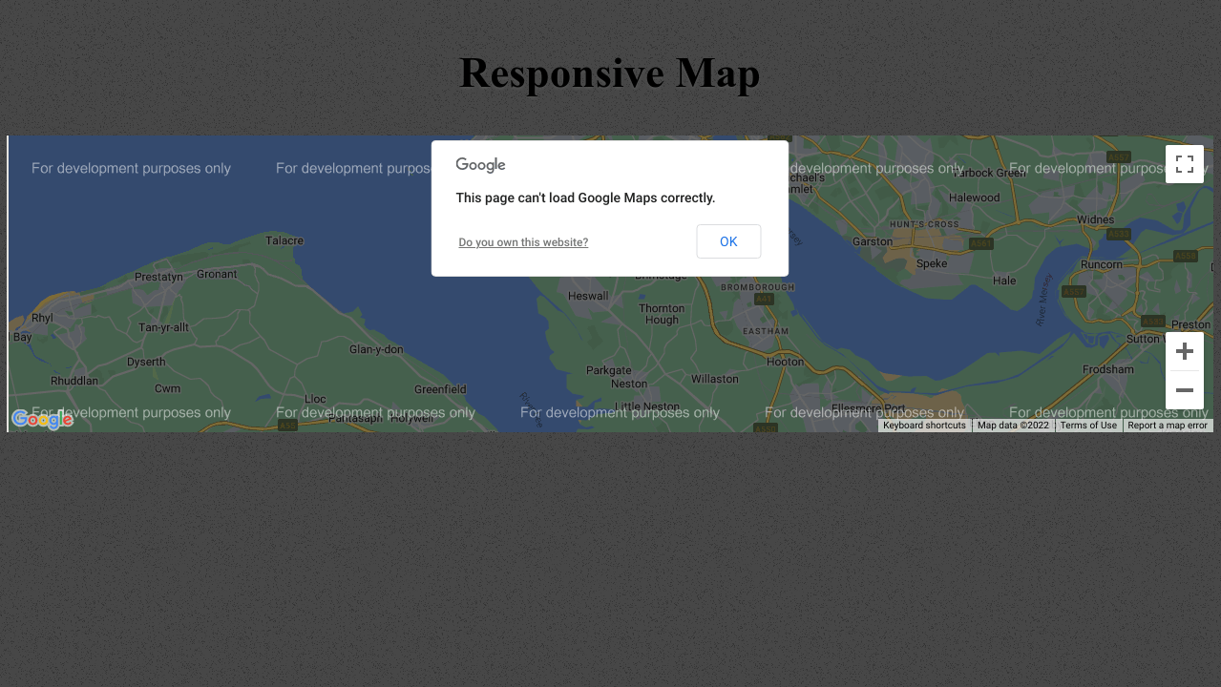Dismiss the error dialog with OK
Screen dimensions: 1221x687
pyautogui.click(x=727, y=241)
